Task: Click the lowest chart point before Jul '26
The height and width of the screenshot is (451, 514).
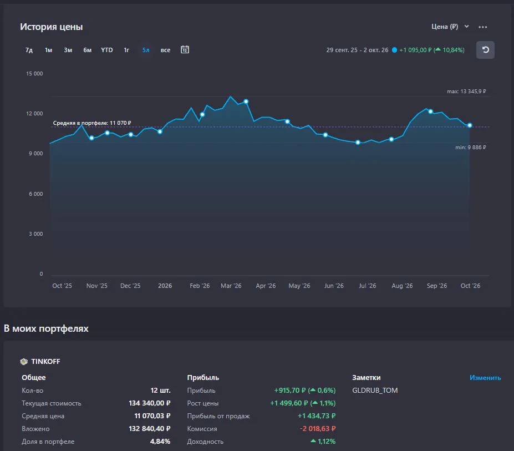Action: coord(358,143)
